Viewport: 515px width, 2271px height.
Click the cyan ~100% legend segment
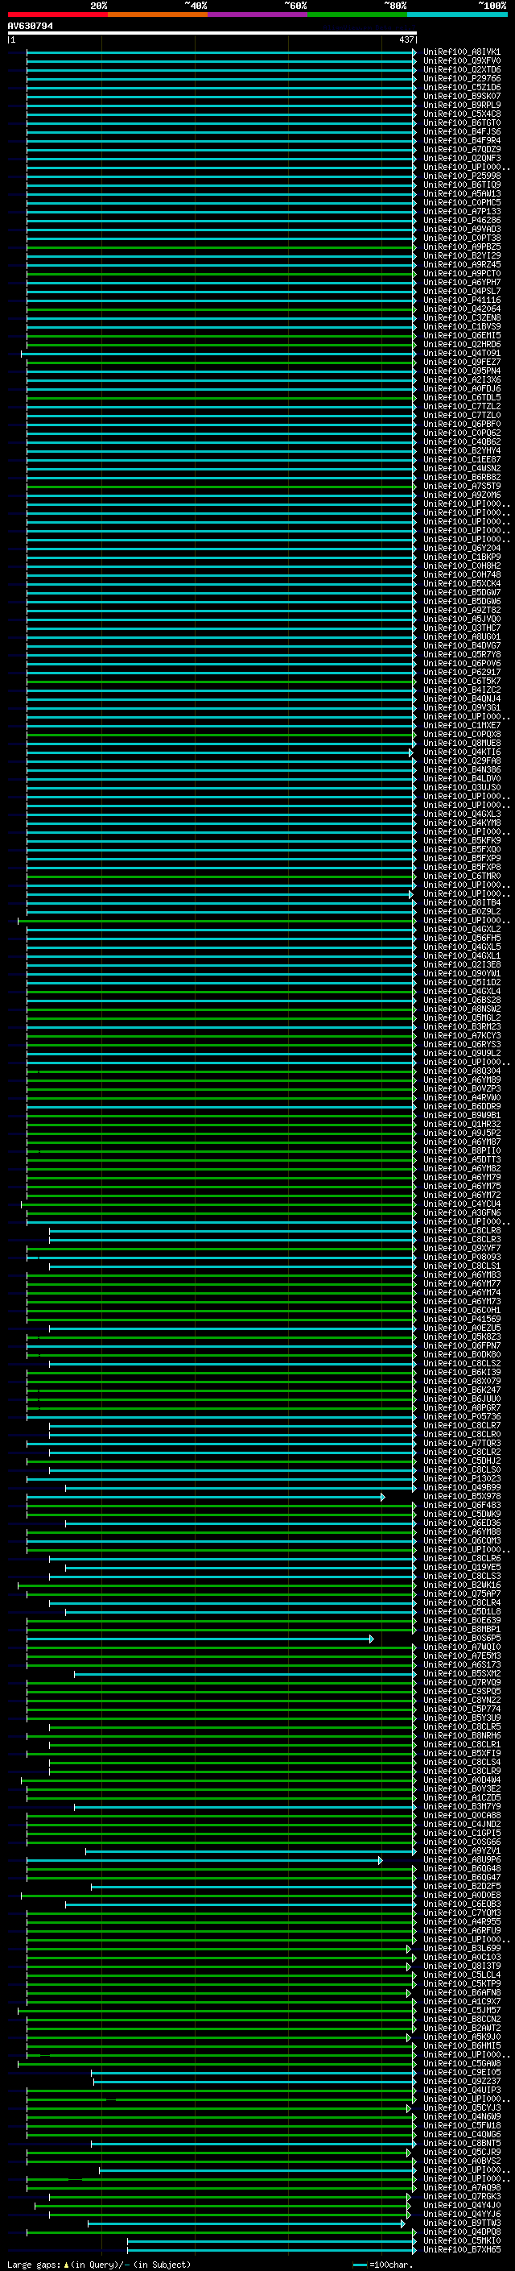pyautogui.click(x=457, y=15)
